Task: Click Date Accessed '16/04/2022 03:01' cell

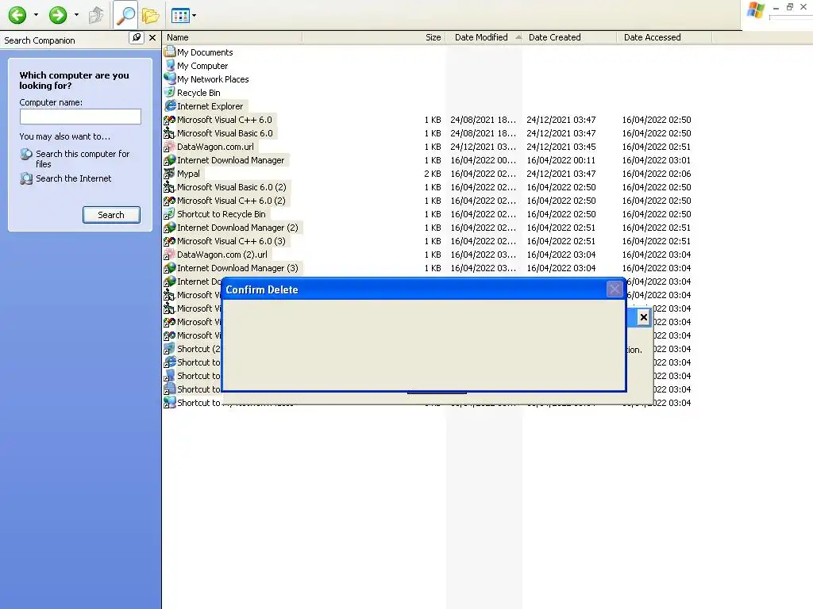Action: 657,160
